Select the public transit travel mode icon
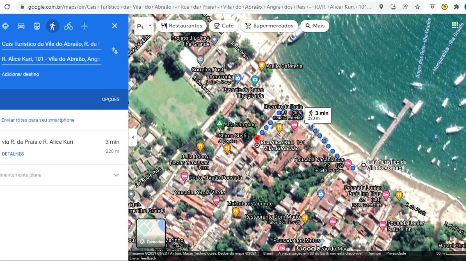The width and height of the screenshot is (466, 261). (37, 26)
